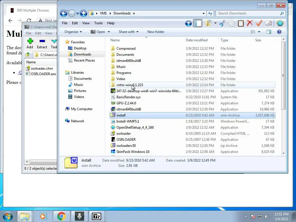Select osrloader.chm in 7-Zip window
The image size is (296, 222).
click(x=39, y=68)
